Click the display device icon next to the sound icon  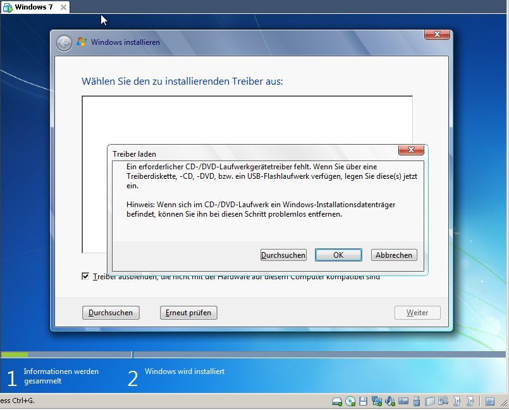403,401
